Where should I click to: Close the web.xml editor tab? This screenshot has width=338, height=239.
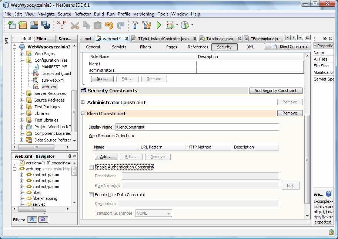coord(127,39)
